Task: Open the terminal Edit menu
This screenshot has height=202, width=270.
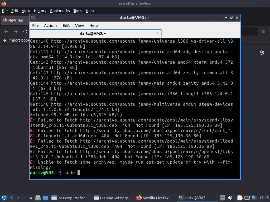Action: click(66, 26)
